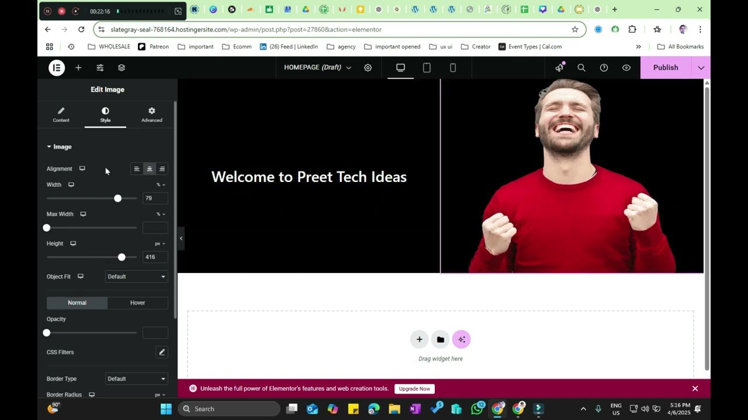Switch to mobile device view
748x420 pixels.
click(x=453, y=68)
